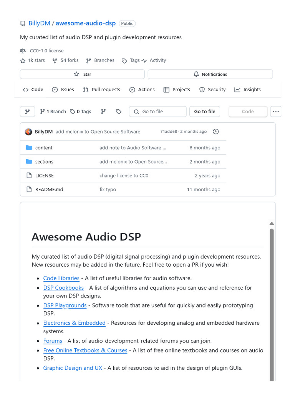Image resolution: width=295 pixels, height=394 pixels.
Task: Click the Awesome Audio DSP heading
Action: 86,237
